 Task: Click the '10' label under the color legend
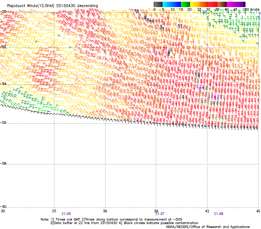pos(172,10)
